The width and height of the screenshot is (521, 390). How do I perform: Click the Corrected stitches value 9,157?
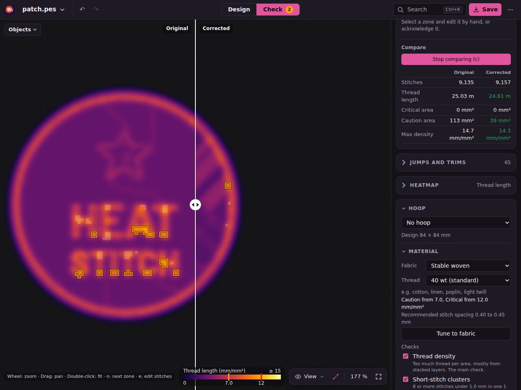[503, 82]
